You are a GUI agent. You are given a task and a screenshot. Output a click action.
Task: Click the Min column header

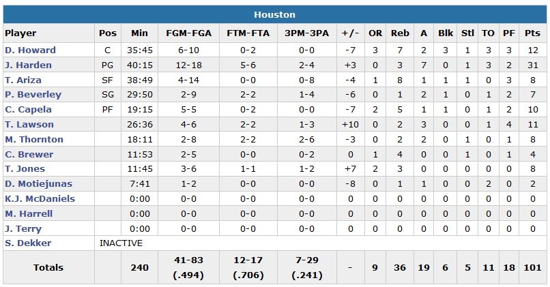pos(139,33)
